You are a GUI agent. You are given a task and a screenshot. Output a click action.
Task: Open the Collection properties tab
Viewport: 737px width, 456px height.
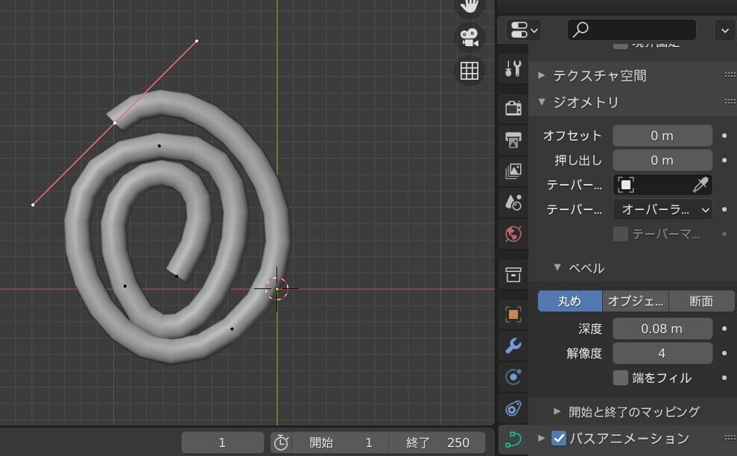[513, 274]
